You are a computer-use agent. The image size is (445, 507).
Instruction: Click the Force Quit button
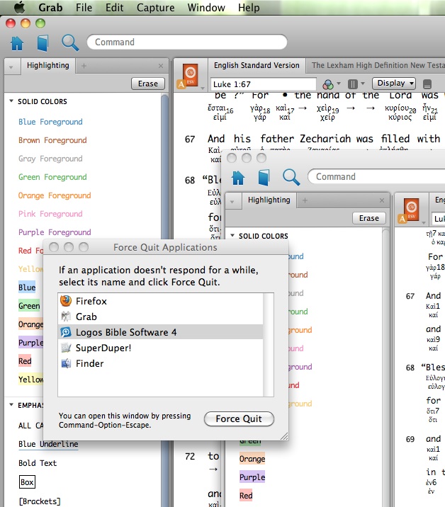coord(240,418)
